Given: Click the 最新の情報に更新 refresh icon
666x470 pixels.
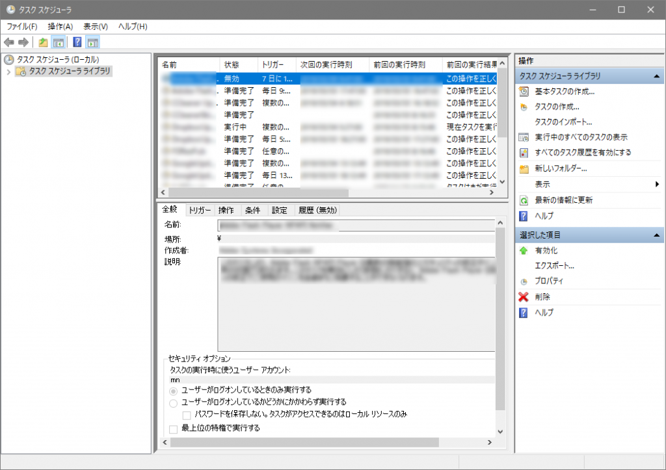Looking at the screenshot, I should point(524,200).
